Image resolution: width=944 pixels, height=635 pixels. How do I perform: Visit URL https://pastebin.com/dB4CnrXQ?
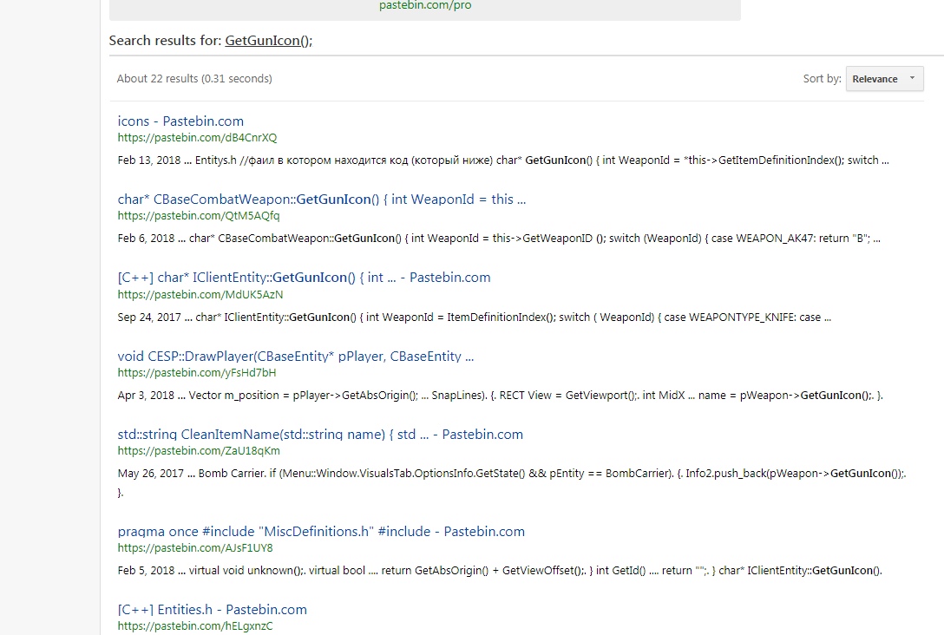tap(198, 138)
